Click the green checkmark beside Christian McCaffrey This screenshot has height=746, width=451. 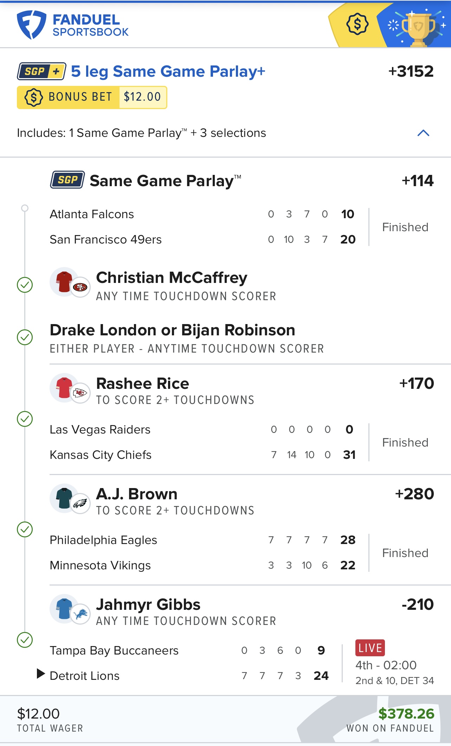click(x=25, y=285)
